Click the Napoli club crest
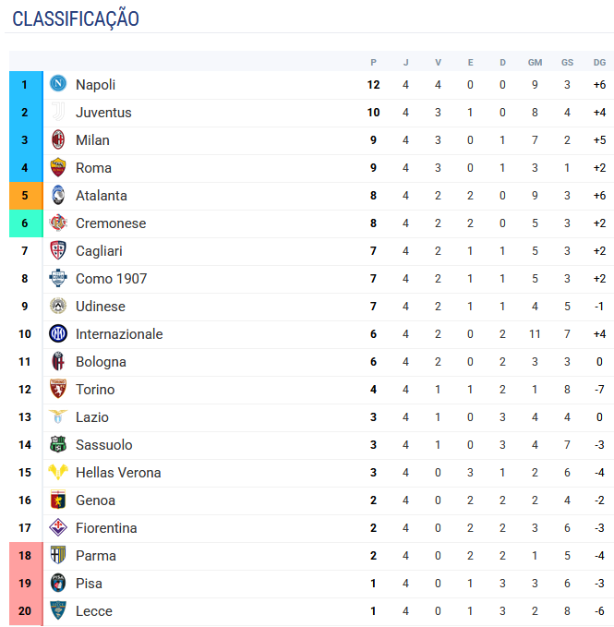 (x=58, y=84)
